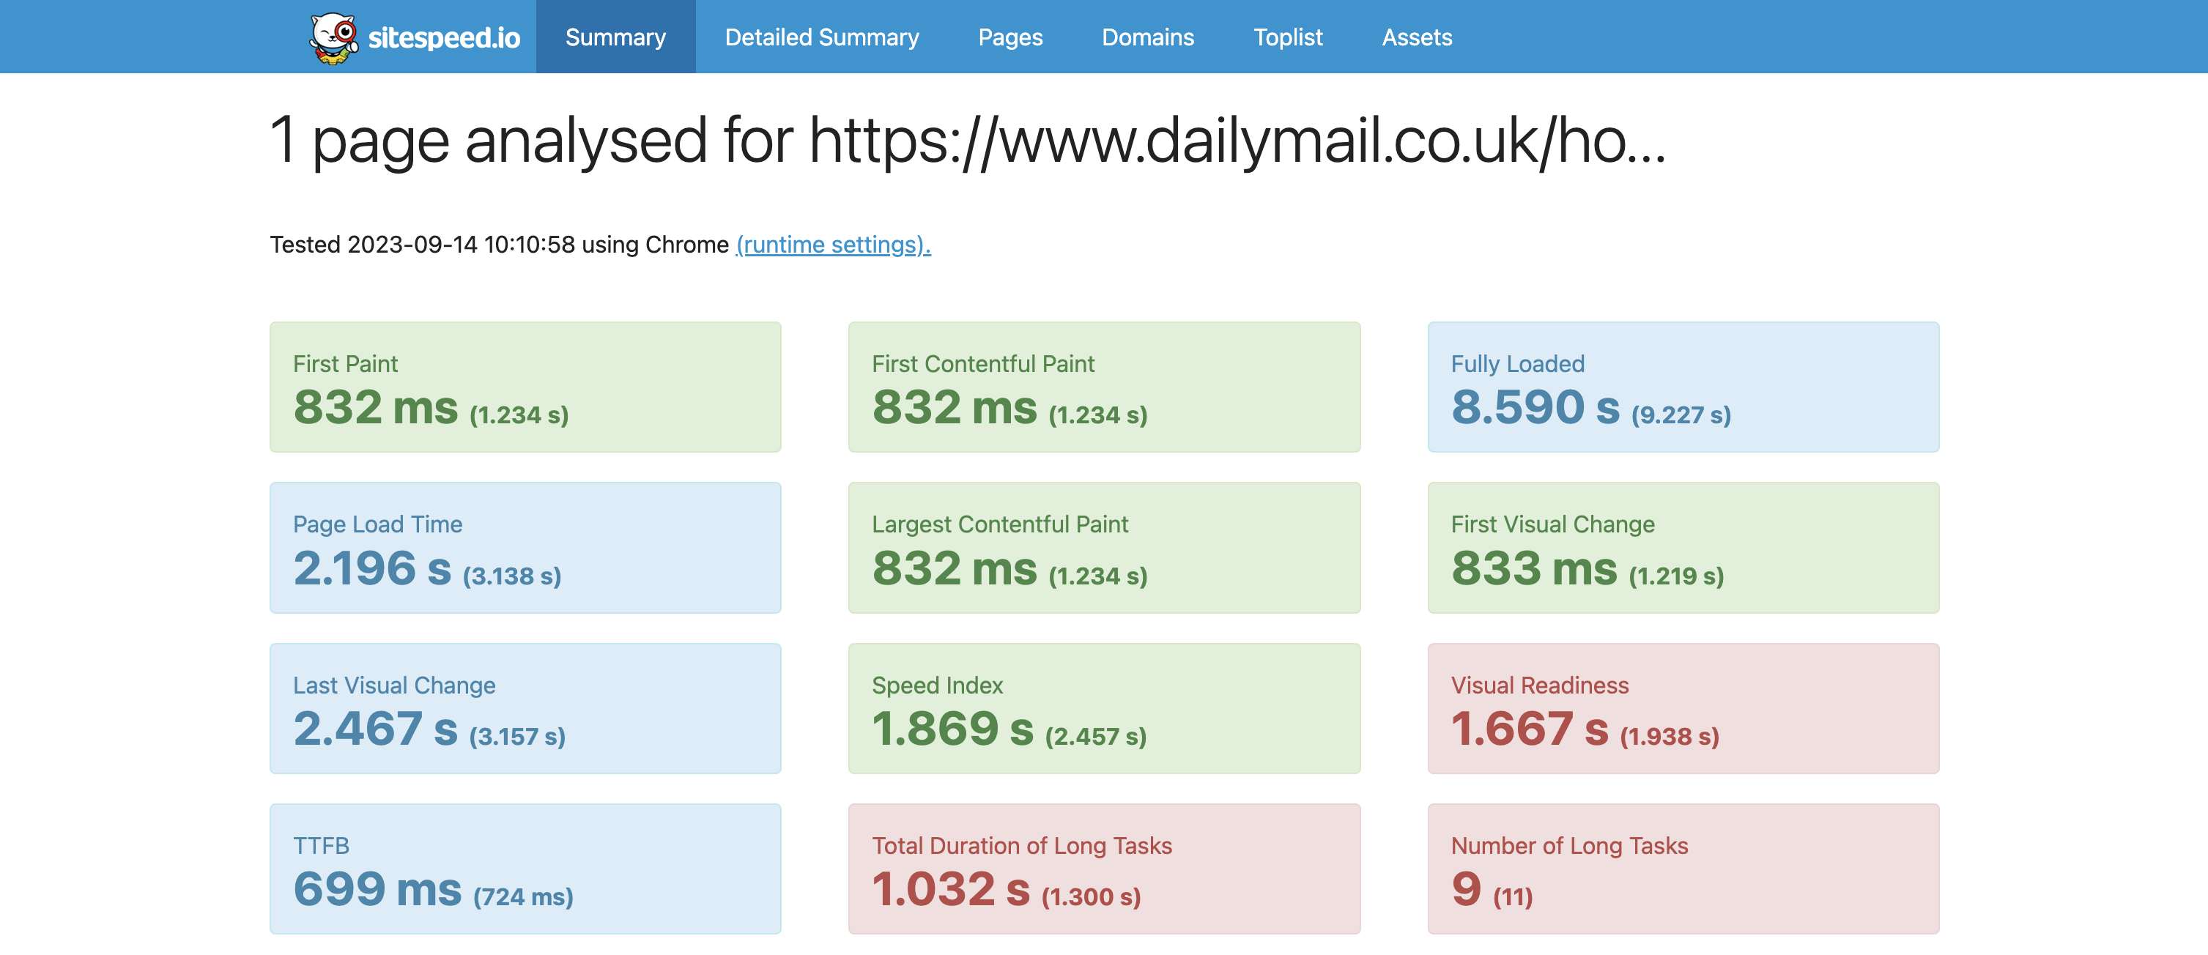The image size is (2208, 955).
Task: Select the Toplist tab
Action: [x=1287, y=37]
